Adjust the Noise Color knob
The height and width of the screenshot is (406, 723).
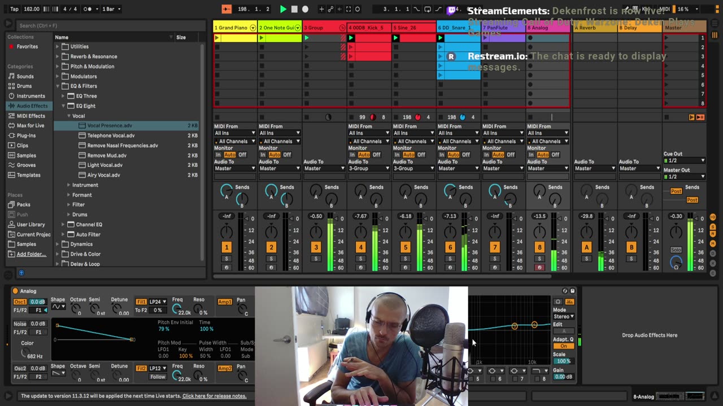click(x=26, y=352)
